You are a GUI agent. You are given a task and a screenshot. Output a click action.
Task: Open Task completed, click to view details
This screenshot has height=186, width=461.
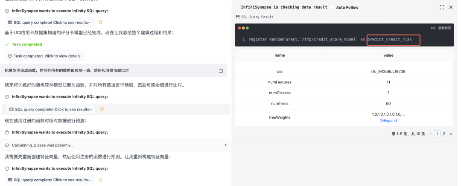[44, 56]
